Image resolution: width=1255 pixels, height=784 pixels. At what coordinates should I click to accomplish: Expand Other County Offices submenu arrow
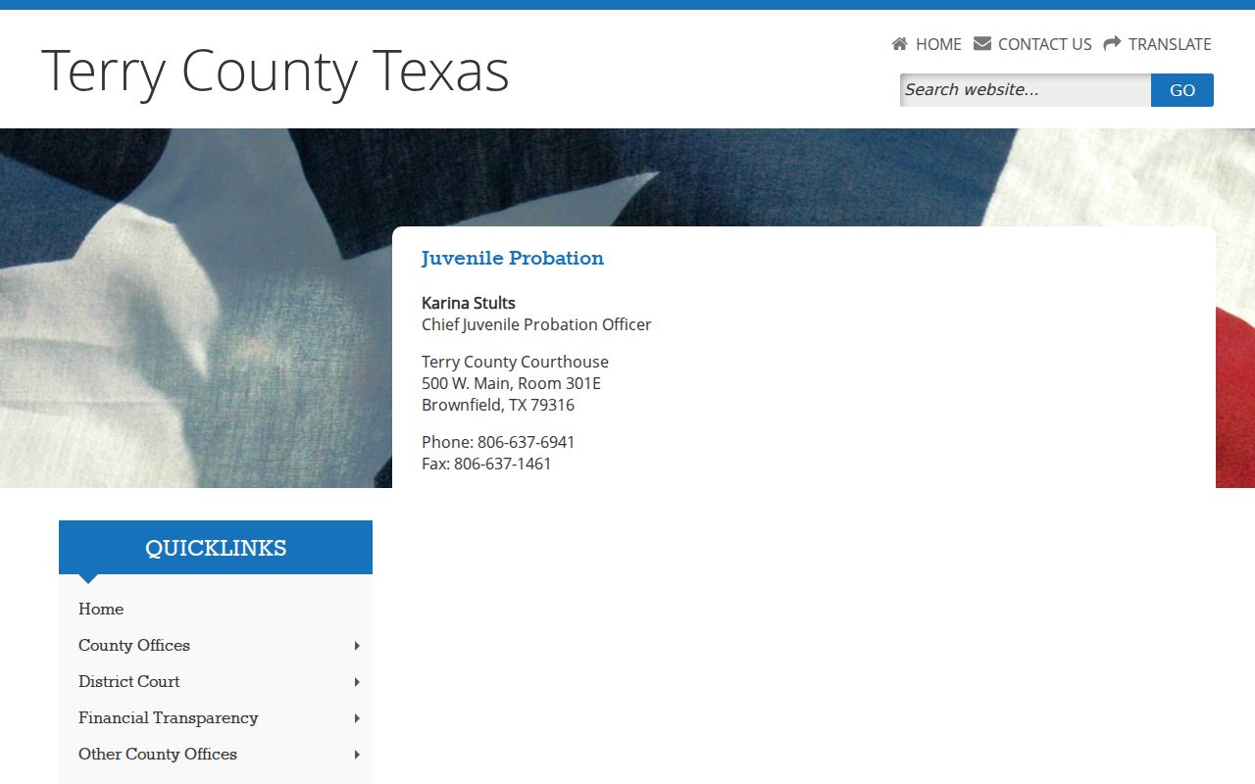(x=357, y=755)
